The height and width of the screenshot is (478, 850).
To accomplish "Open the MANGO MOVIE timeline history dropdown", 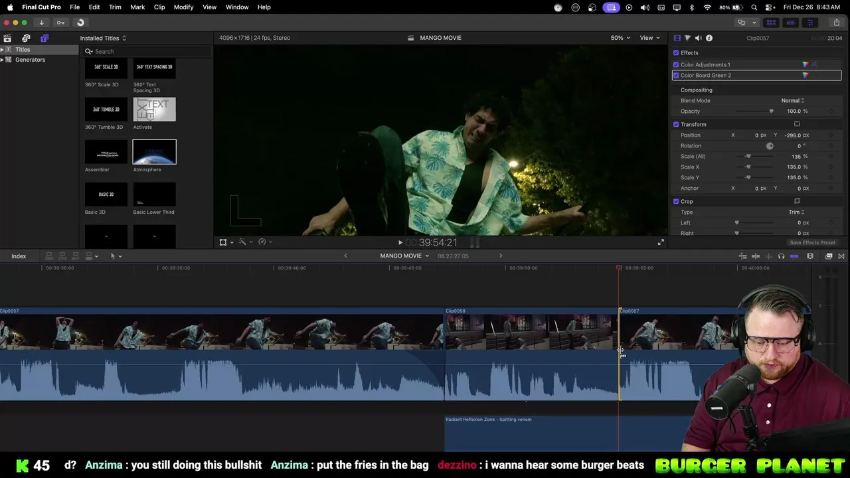I will click(x=404, y=256).
